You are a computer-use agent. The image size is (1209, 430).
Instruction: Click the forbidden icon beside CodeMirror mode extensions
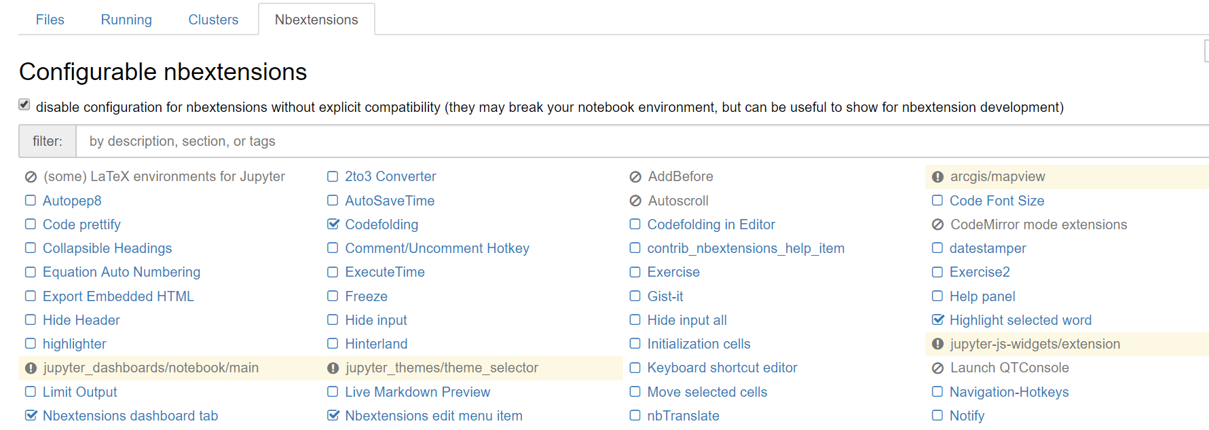(x=937, y=224)
